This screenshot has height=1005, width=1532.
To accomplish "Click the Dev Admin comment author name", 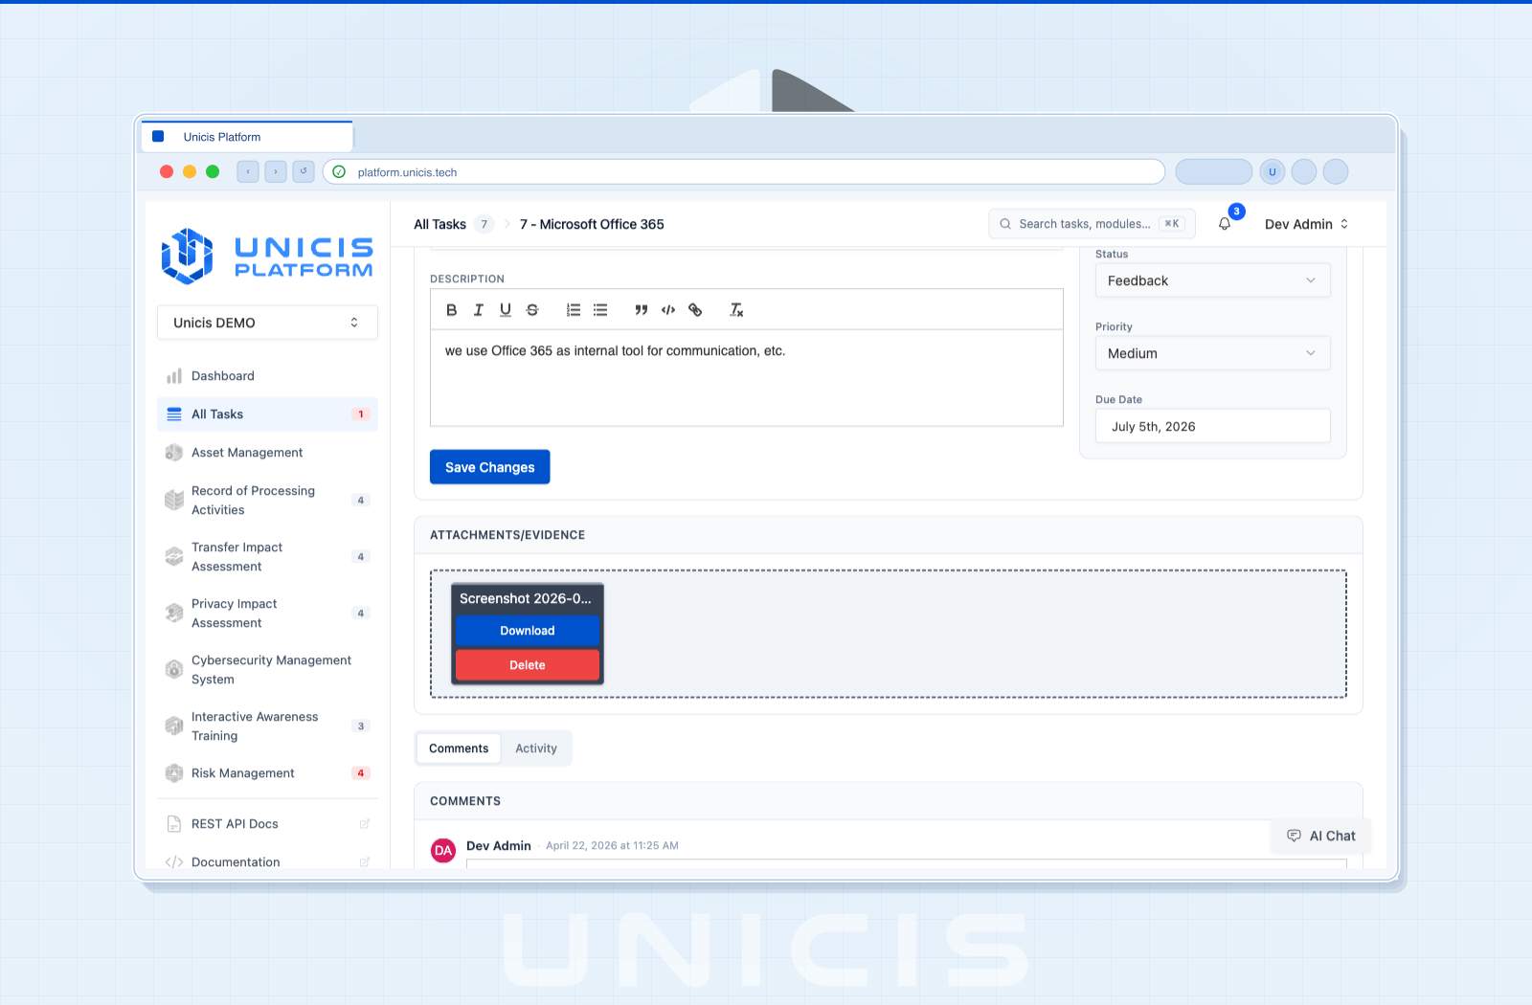I will pos(499,846).
